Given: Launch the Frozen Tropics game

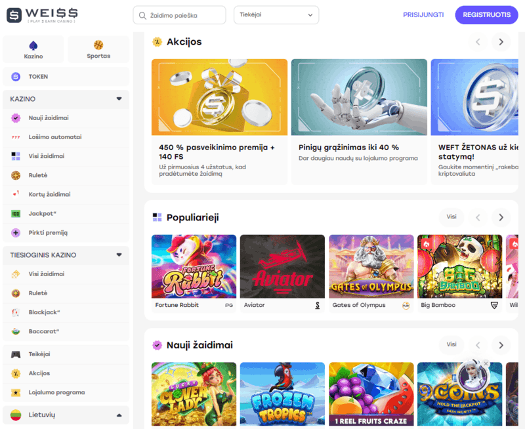Looking at the screenshot, I should pyautogui.click(x=282, y=394).
